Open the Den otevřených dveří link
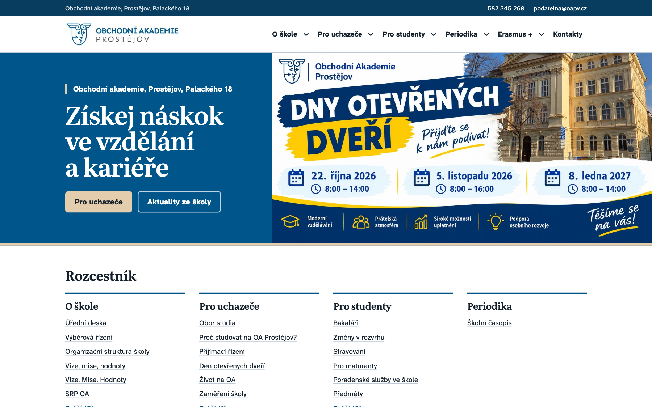This screenshot has height=407, width=652. pyautogui.click(x=232, y=366)
